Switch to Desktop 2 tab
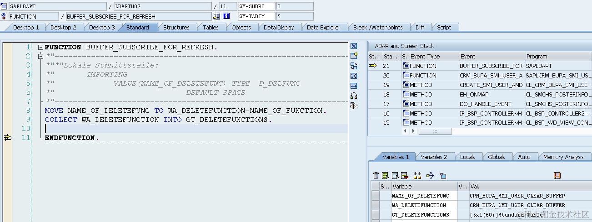This screenshot has width=592, height=222. tap(63, 27)
